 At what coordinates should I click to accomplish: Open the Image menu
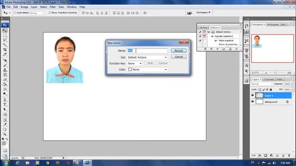click(x=24, y=7)
